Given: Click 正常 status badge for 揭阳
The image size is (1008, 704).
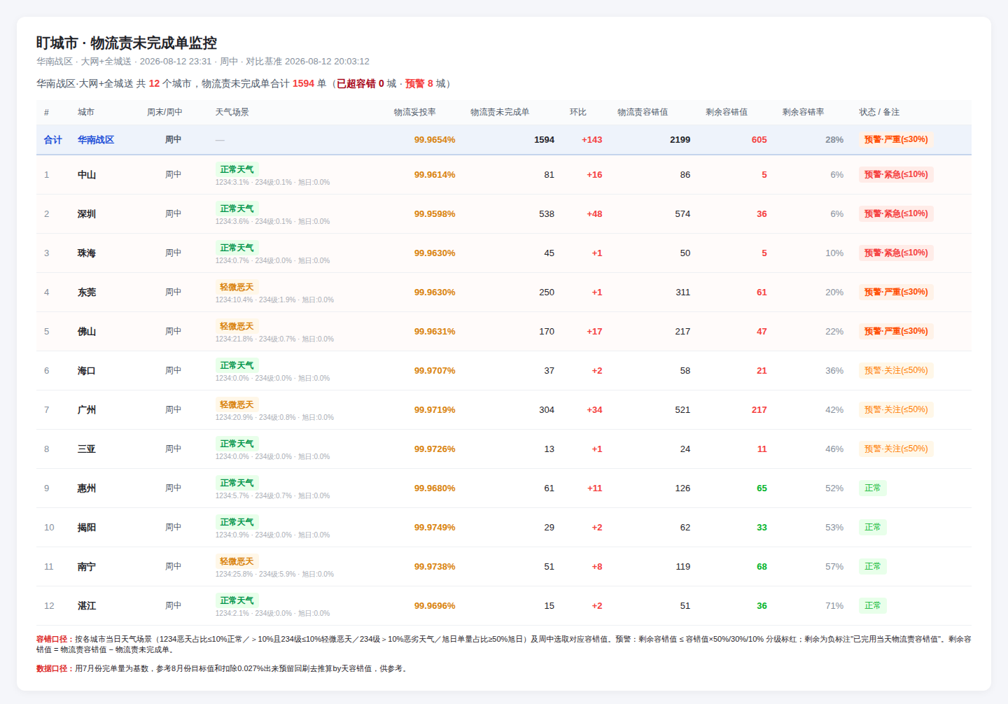Looking at the screenshot, I should [x=873, y=527].
